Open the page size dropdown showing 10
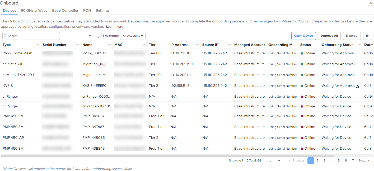 pos(274,160)
